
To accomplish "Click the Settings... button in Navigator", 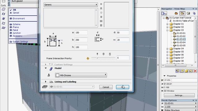I will point(179,95).
